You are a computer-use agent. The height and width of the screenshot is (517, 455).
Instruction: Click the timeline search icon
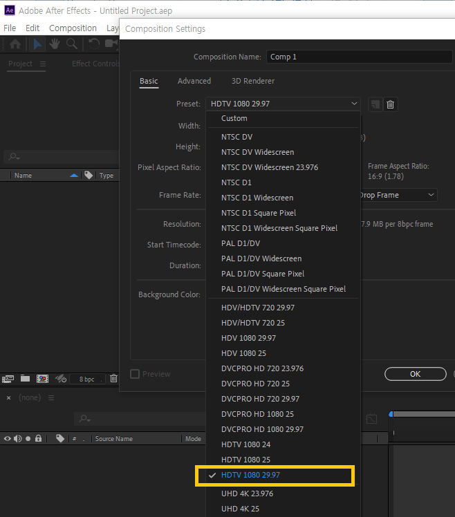[x=84, y=419]
